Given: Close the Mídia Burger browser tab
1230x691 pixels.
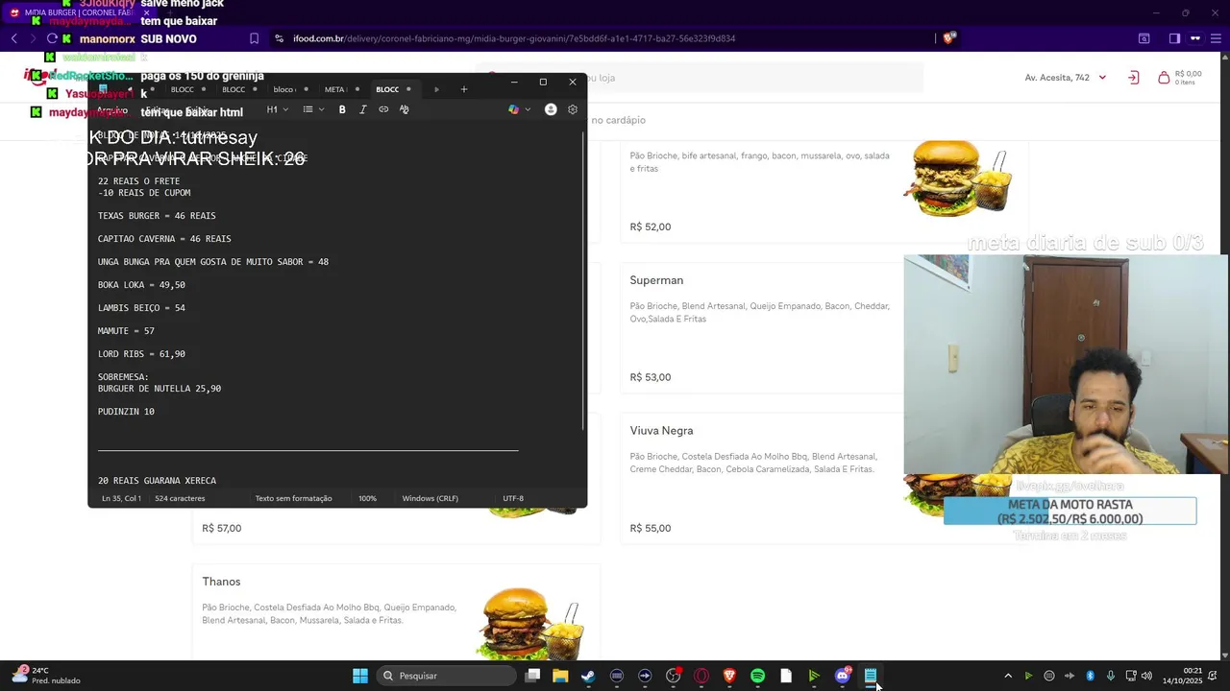Looking at the screenshot, I should [x=146, y=12].
